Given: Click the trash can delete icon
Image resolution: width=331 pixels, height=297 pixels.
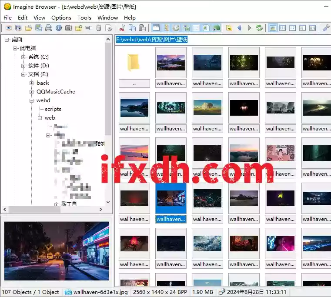Looking at the screenshot, I should tap(99, 28).
